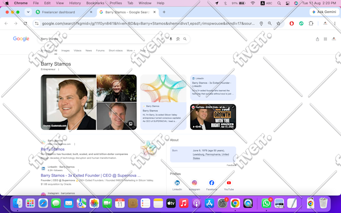Select the Images search tab
This screenshot has height=213, width=341.
(66, 51)
